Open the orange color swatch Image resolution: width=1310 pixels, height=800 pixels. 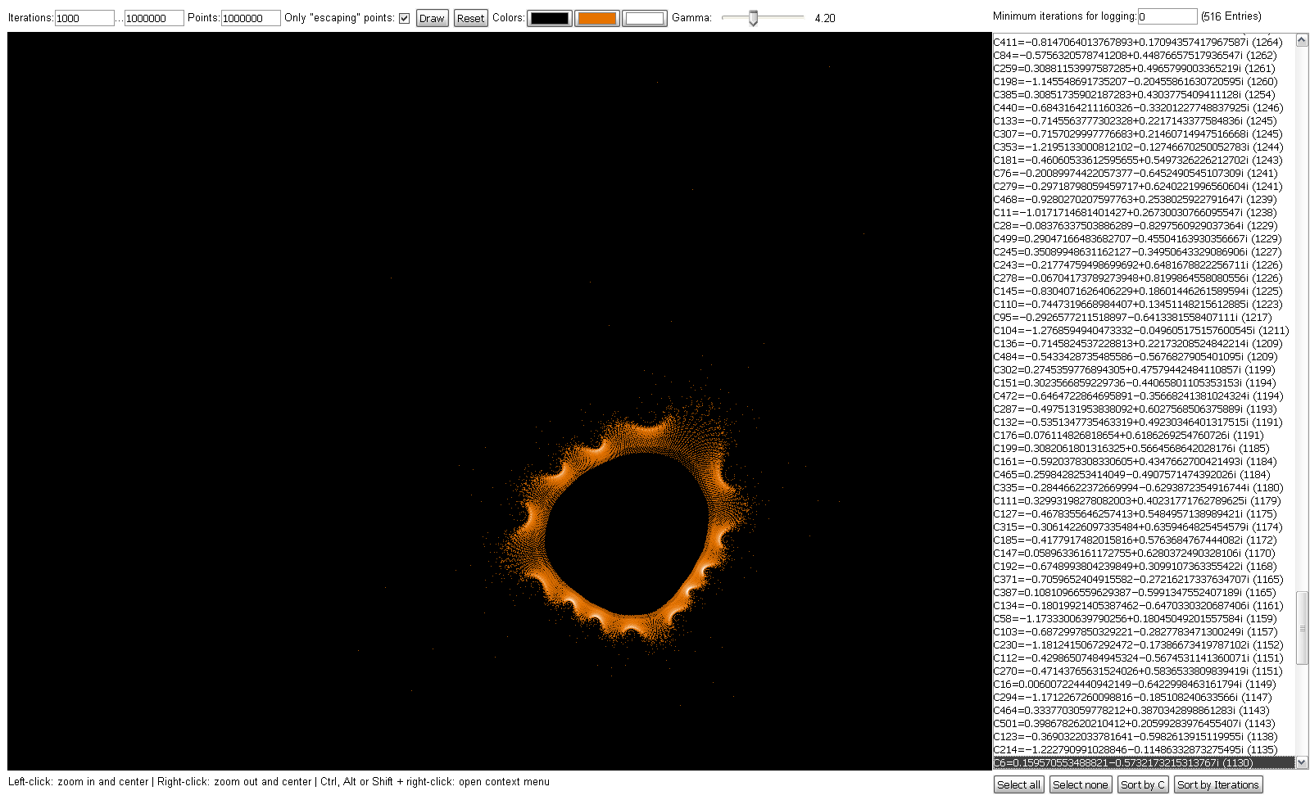[x=596, y=18]
